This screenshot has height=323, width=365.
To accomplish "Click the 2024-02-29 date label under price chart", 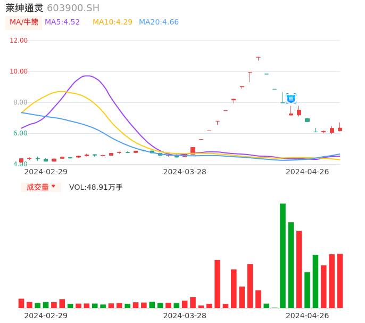I will [46, 172].
